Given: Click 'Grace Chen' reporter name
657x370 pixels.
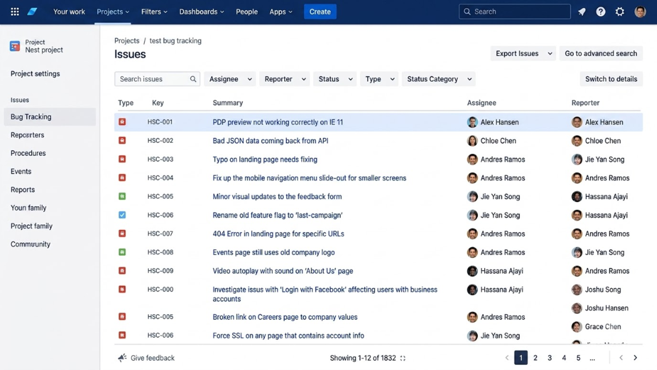Looking at the screenshot, I should pos(603,327).
